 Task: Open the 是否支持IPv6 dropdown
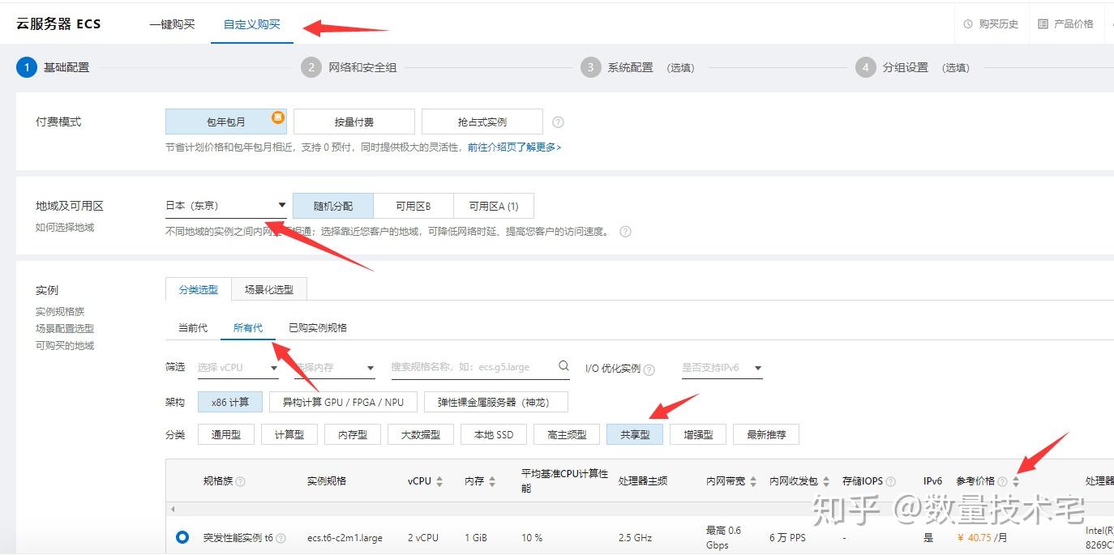pos(722,368)
